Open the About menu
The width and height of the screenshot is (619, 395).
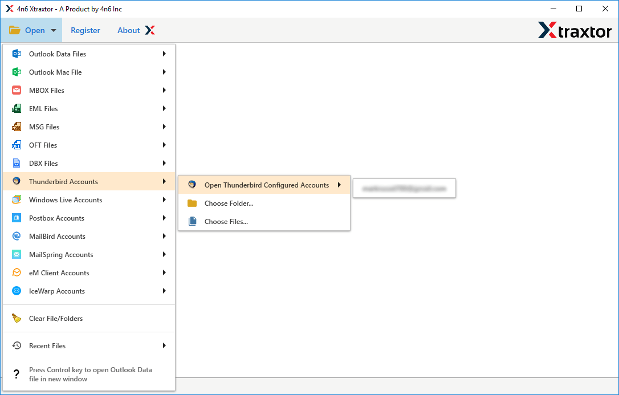pyautogui.click(x=128, y=30)
